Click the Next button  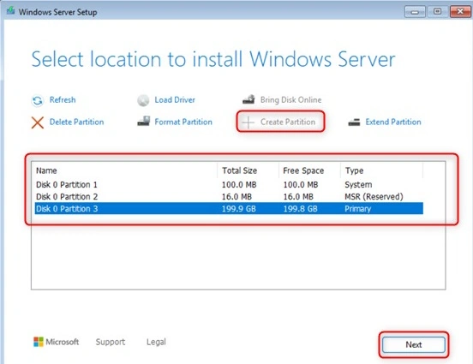point(414,344)
